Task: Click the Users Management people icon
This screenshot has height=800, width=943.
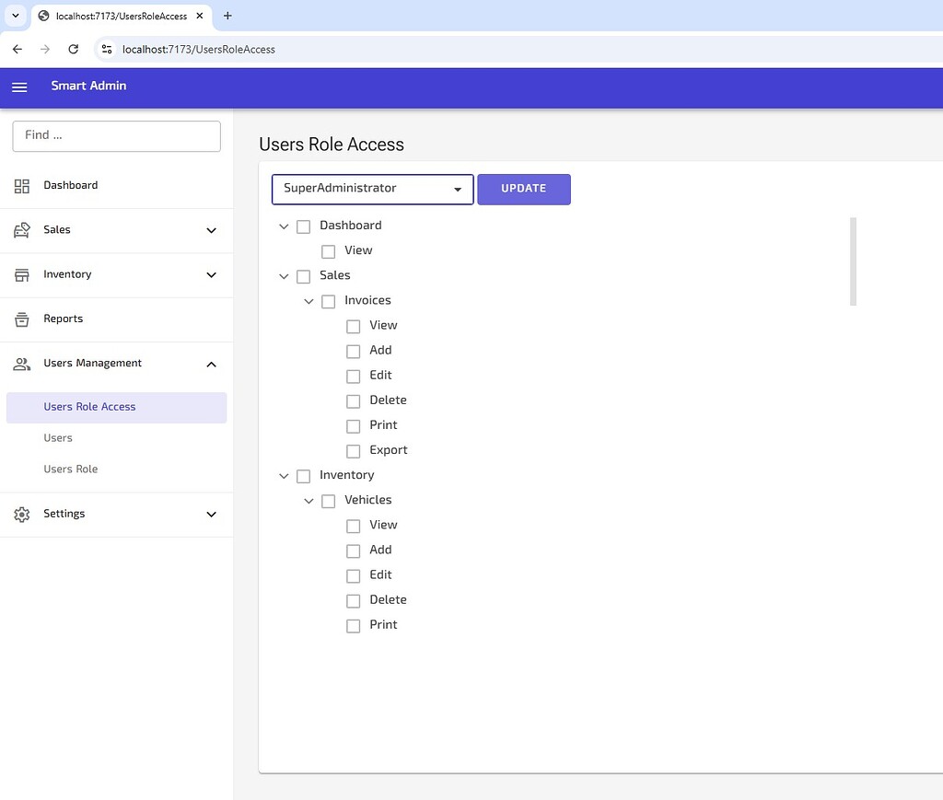Action: (21, 364)
